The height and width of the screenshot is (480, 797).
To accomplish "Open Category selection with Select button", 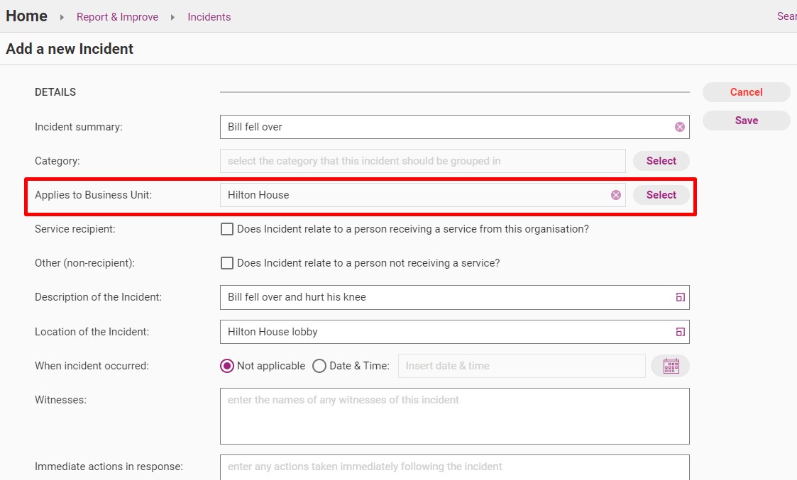I will pos(661,161).
